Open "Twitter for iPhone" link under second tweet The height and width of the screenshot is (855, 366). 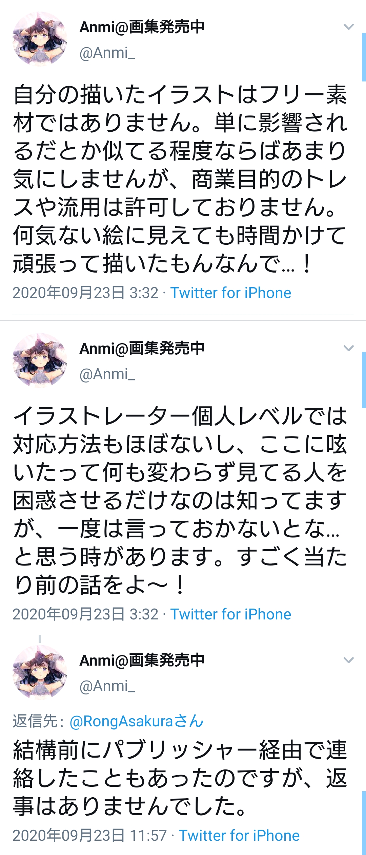(x=230, y=614)
